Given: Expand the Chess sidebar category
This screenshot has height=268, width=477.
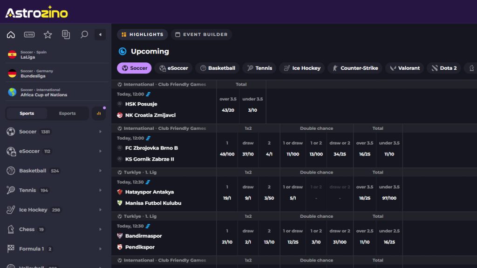Looking at the screenshot, I should click(x=101, y=229).
